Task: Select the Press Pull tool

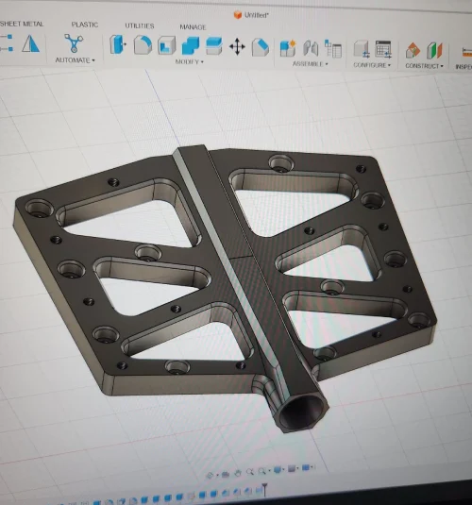Action: pyautogui.click(x=118, y=44)
